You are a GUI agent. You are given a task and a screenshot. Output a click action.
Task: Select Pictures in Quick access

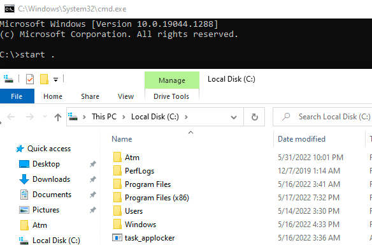(39, 210)
